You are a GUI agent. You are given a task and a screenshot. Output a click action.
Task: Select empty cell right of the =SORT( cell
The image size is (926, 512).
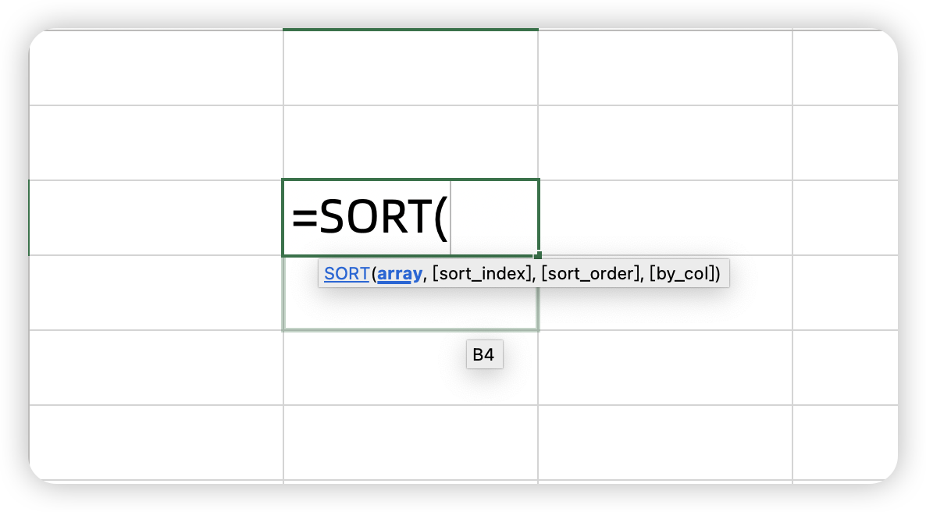point(664,218)
